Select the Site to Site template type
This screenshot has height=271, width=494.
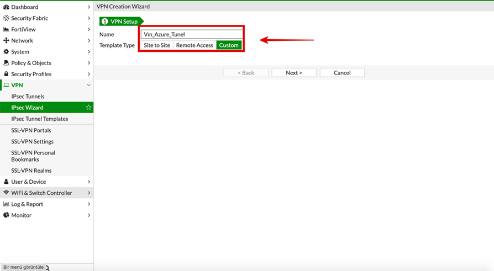(x=157, y=45)
